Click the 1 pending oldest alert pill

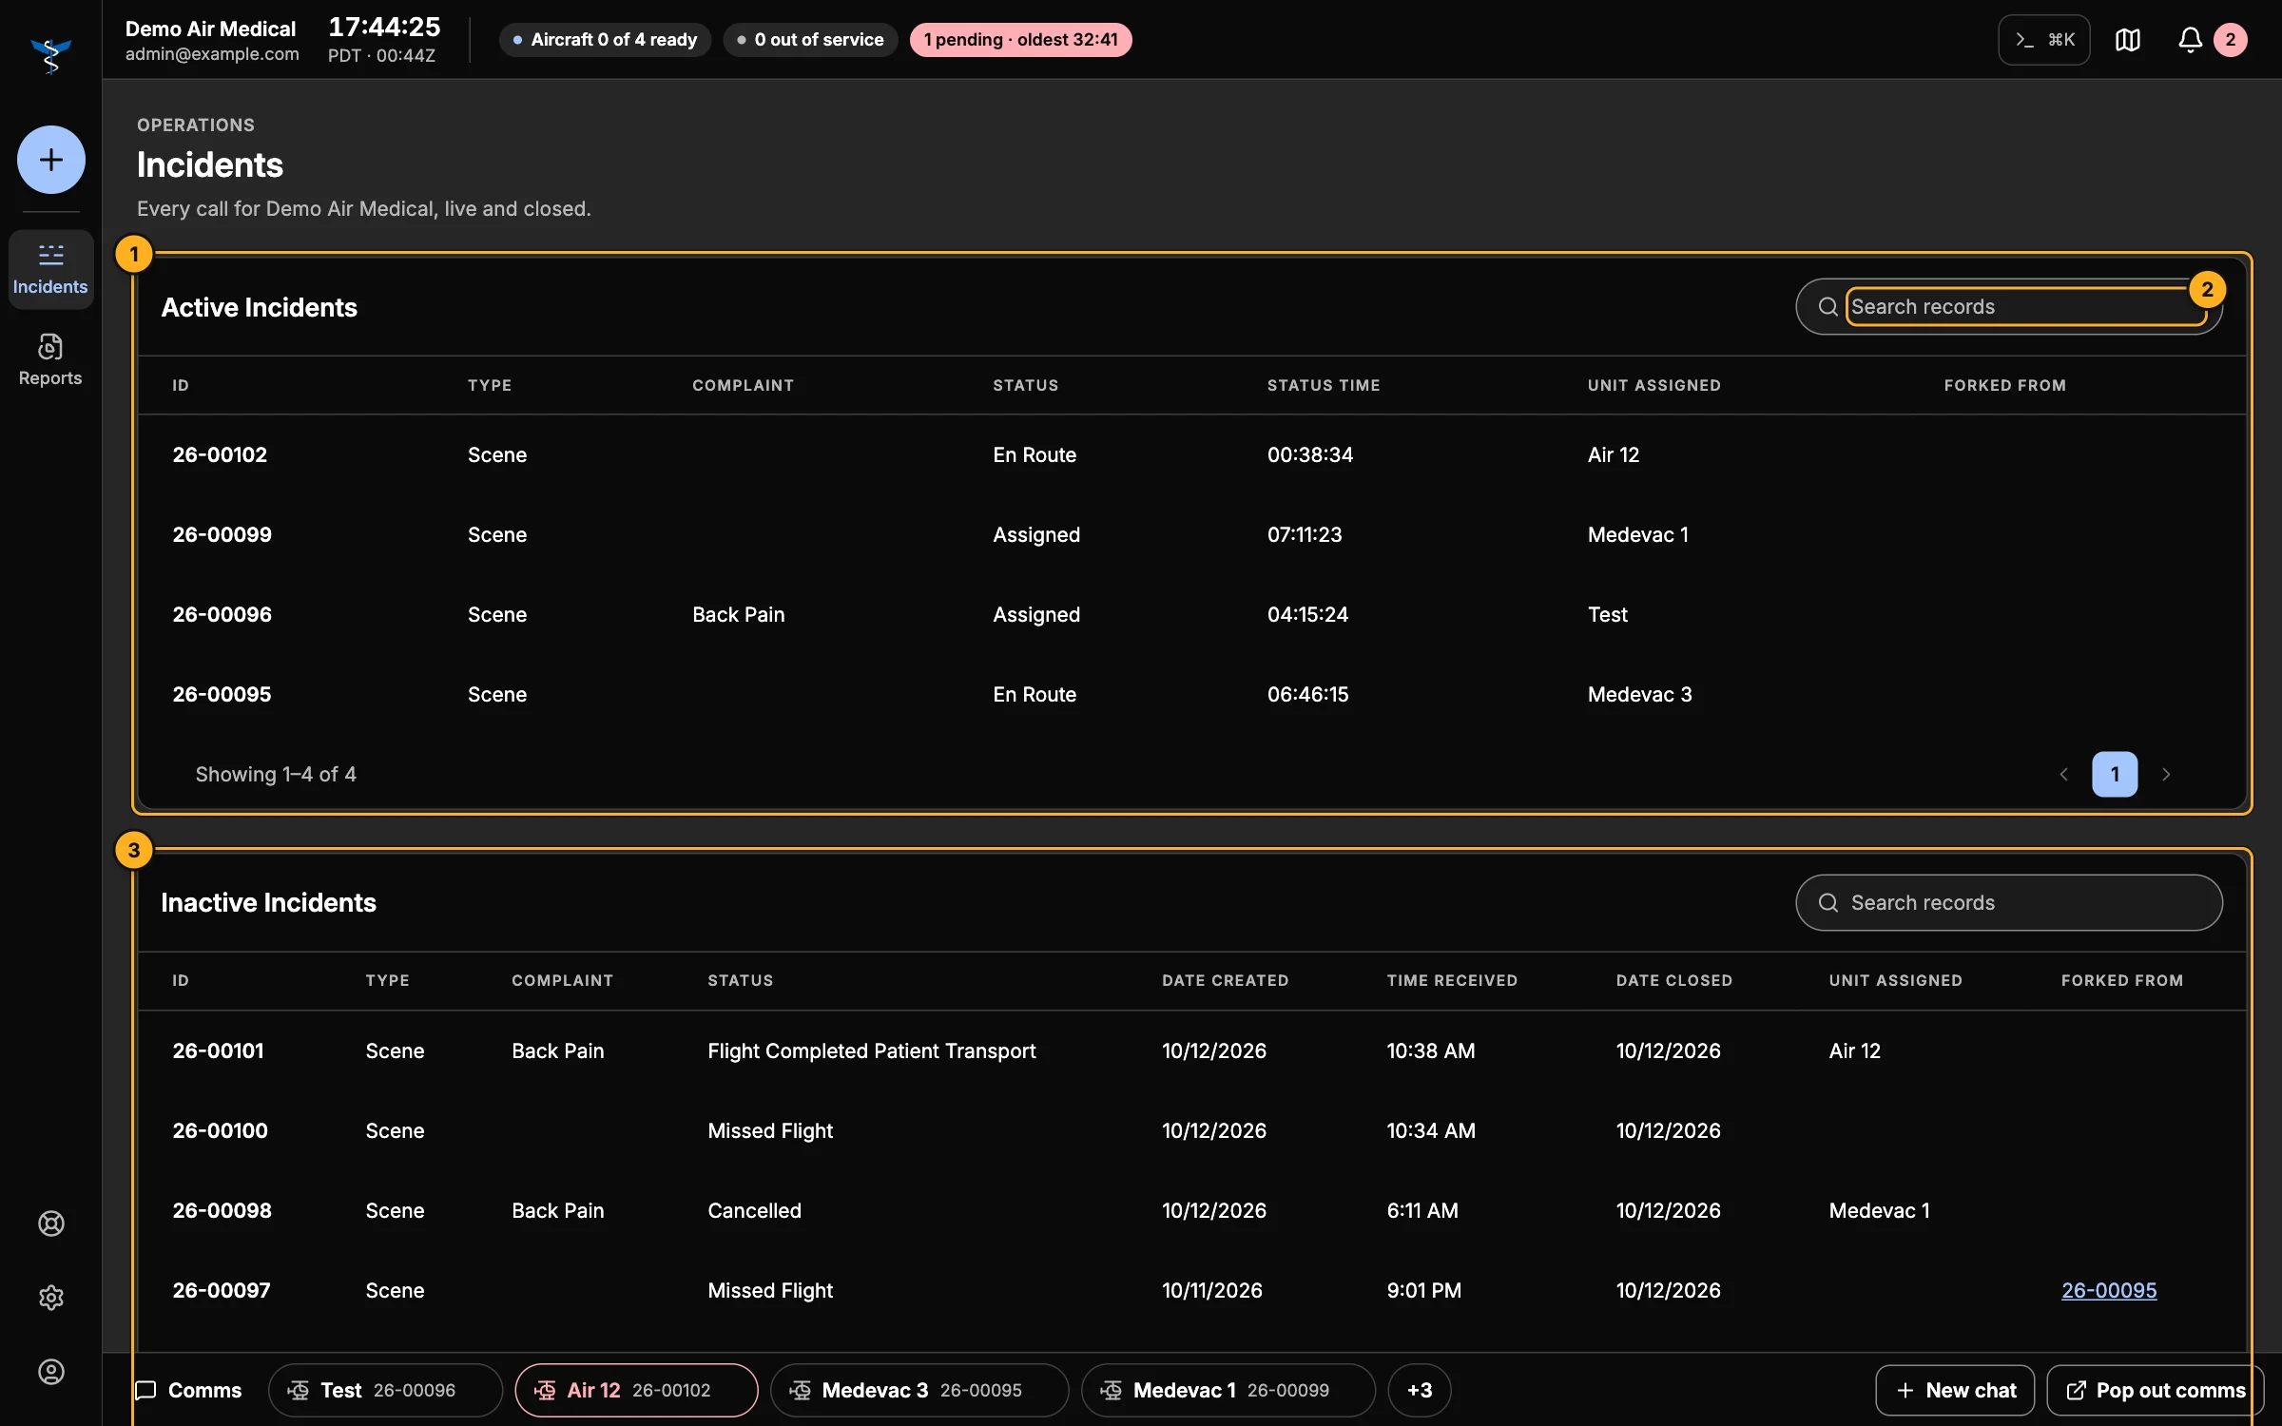[1020, 40]
